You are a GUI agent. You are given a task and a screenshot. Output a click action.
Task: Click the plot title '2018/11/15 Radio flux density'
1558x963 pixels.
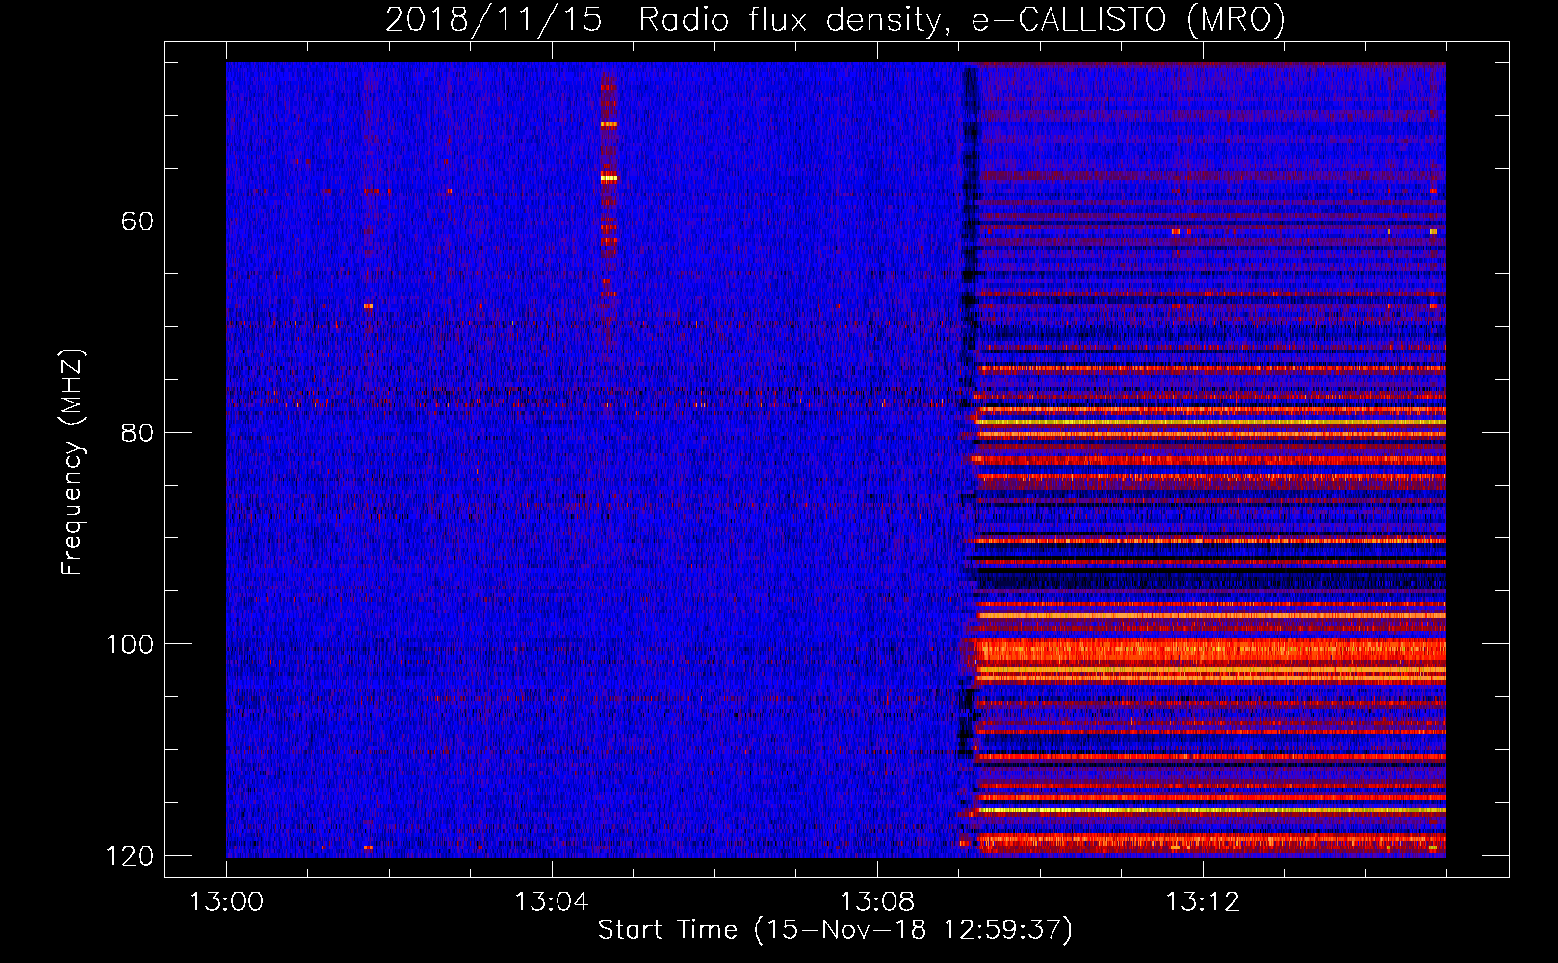coord(834,19)
